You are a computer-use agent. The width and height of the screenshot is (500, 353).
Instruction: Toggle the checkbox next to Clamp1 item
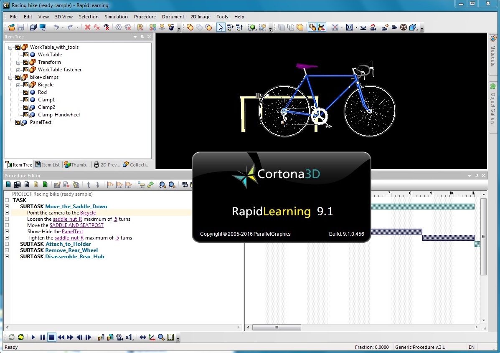click(x=26, y=100)
